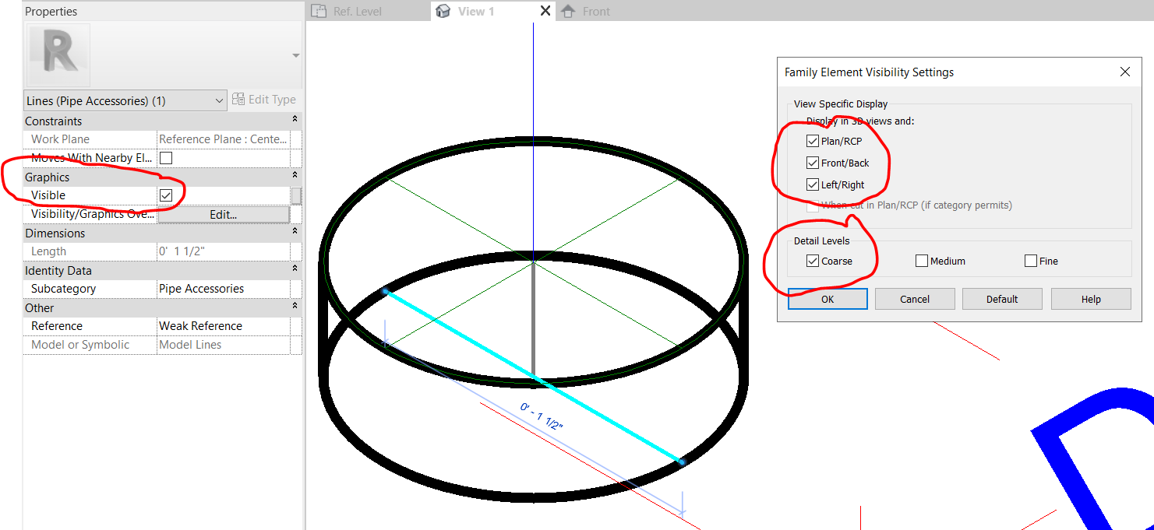Click the associate parameter button beside Visible
Screen dimensions: 1154x530
coord(296,195)
